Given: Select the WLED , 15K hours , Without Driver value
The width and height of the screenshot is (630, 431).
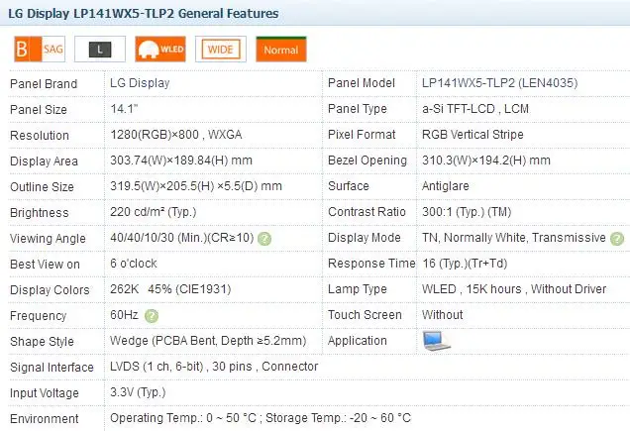Looking at the screenshot, I should coord(514,289).
